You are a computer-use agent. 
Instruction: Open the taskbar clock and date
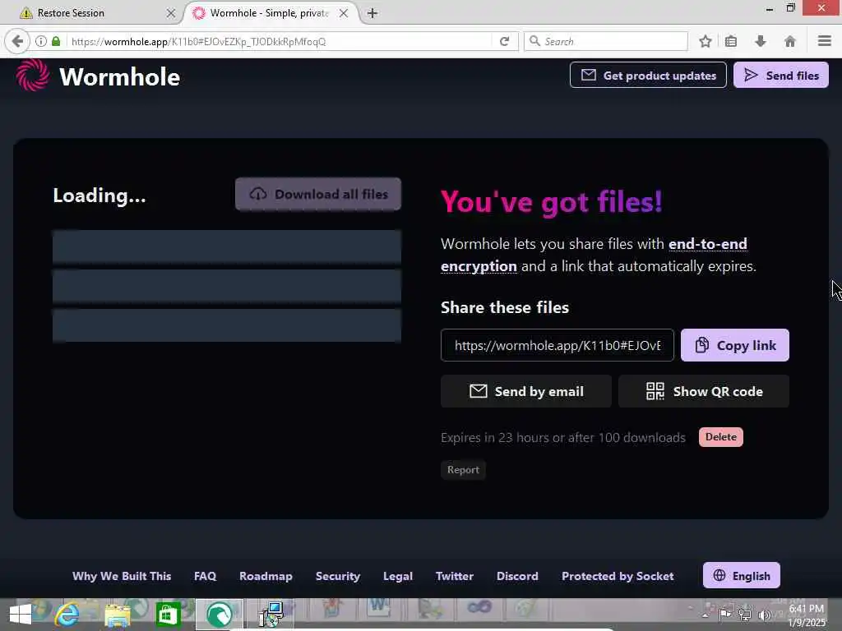coord(807,615)
